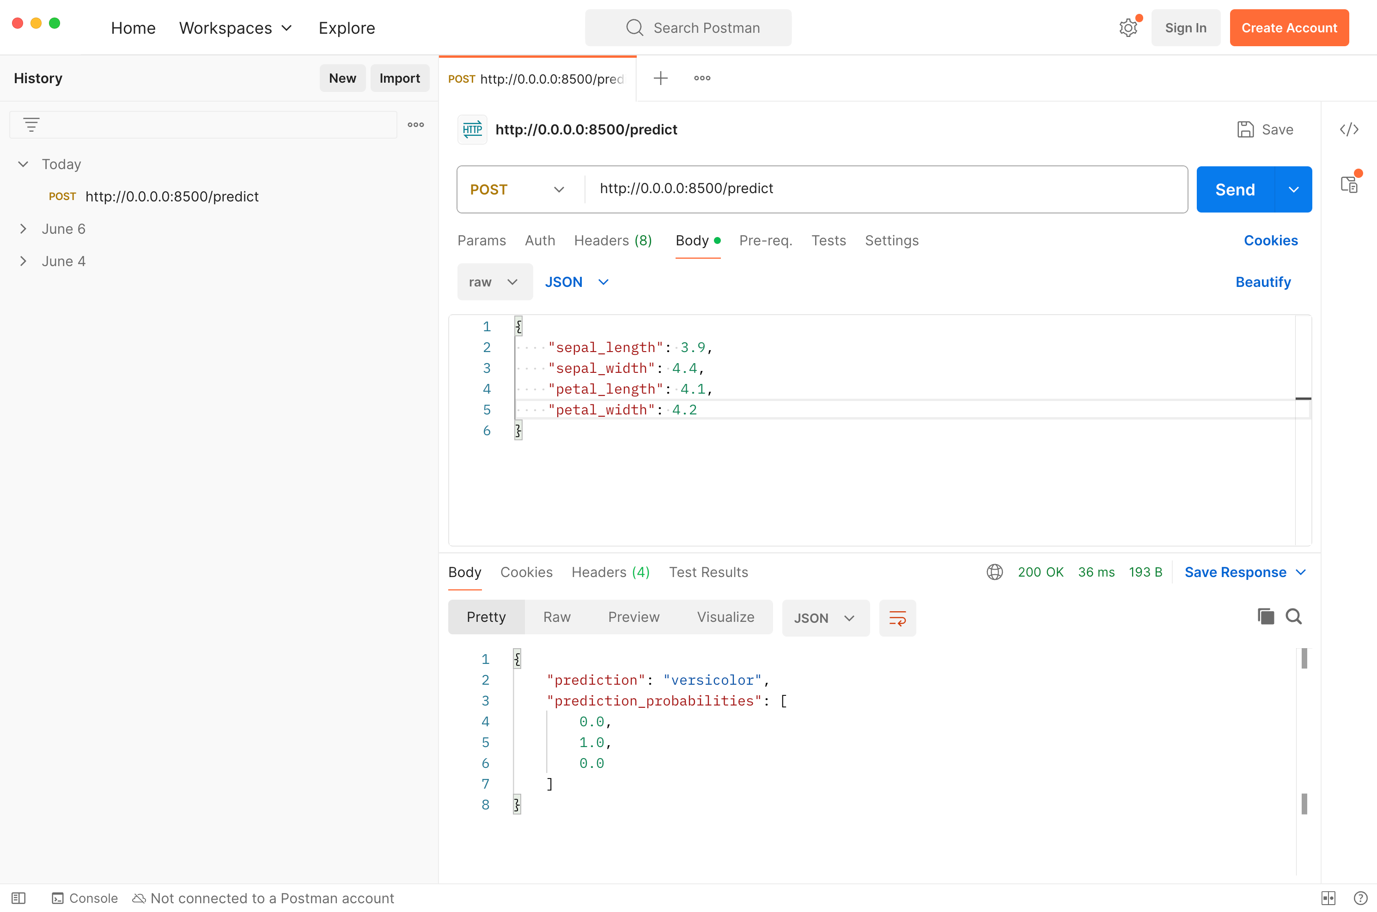Click the response pane vertical scrollbar

(1304, 659)
